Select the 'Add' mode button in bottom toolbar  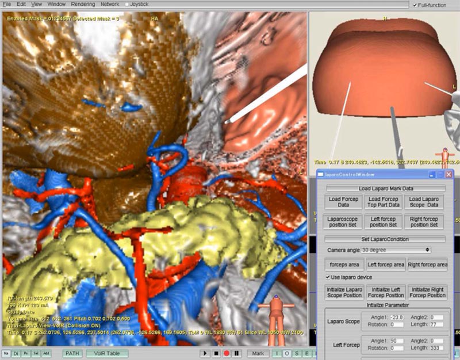46,354
